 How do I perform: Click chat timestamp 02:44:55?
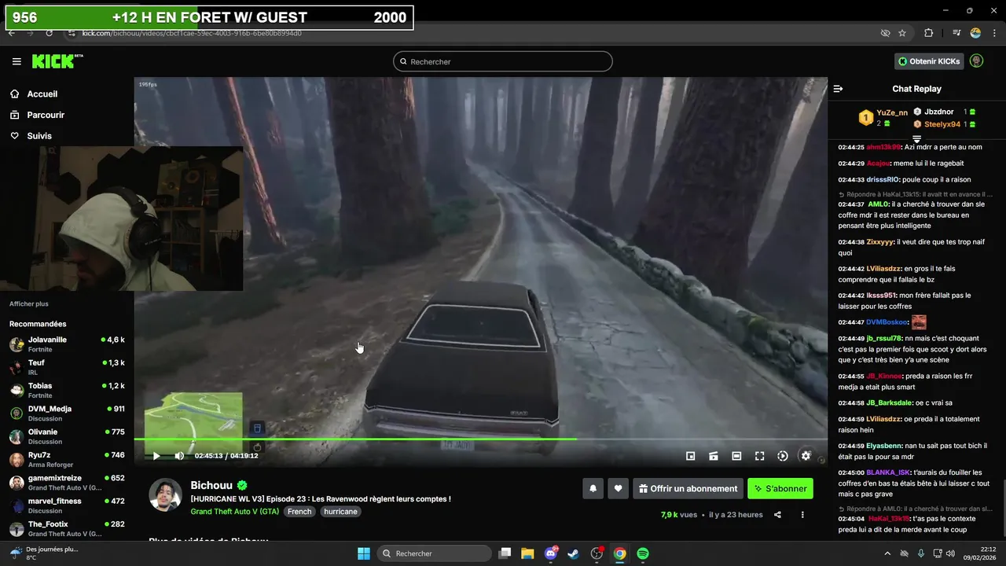point(850,376)
